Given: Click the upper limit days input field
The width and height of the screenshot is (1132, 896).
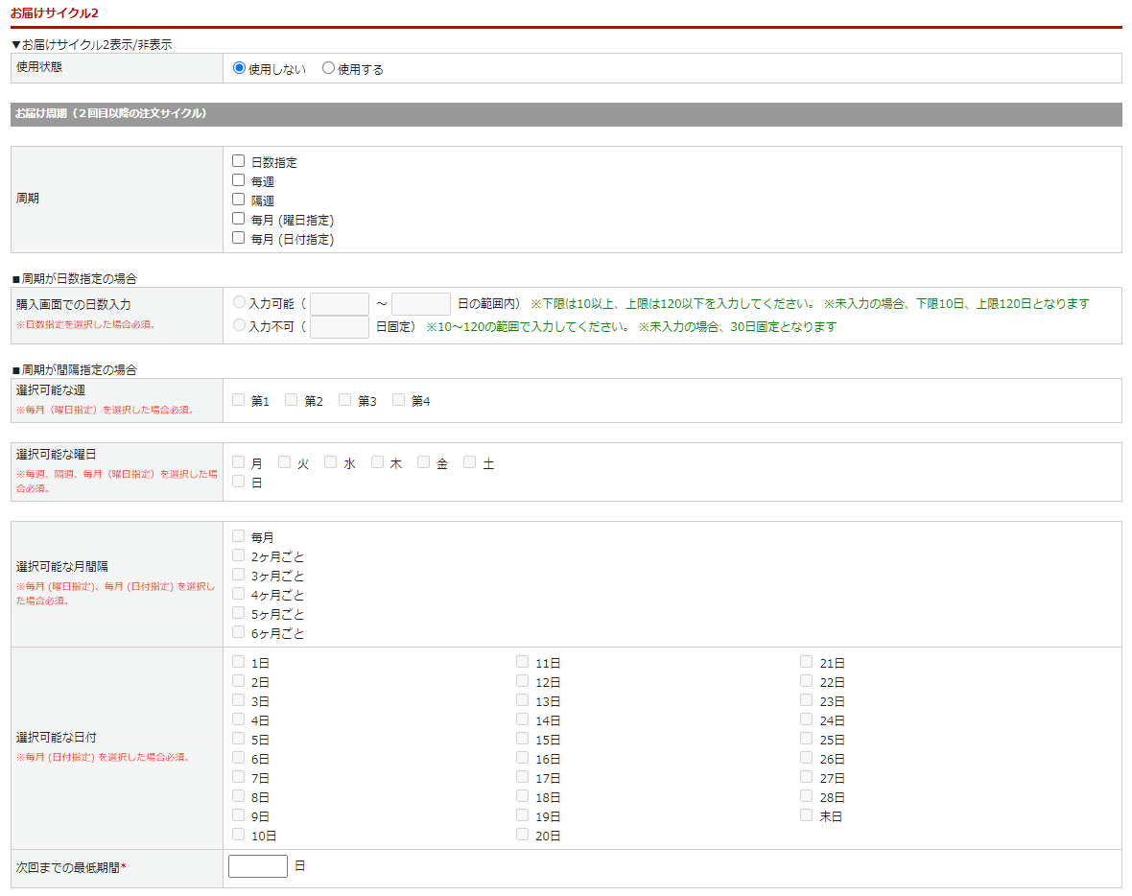Looking at the screenshot, I should 421,304.
